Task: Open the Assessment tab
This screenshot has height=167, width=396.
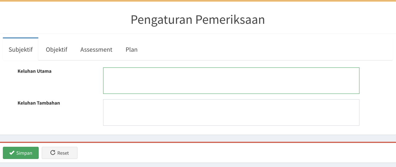Action: [x=96, y=49]
